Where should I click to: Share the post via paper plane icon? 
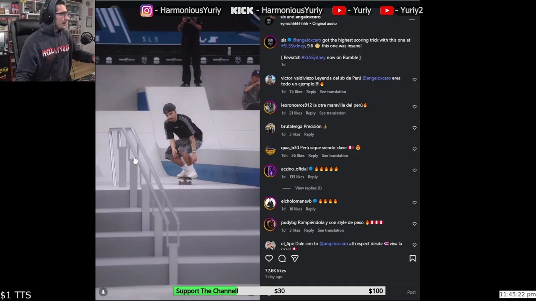295,258
